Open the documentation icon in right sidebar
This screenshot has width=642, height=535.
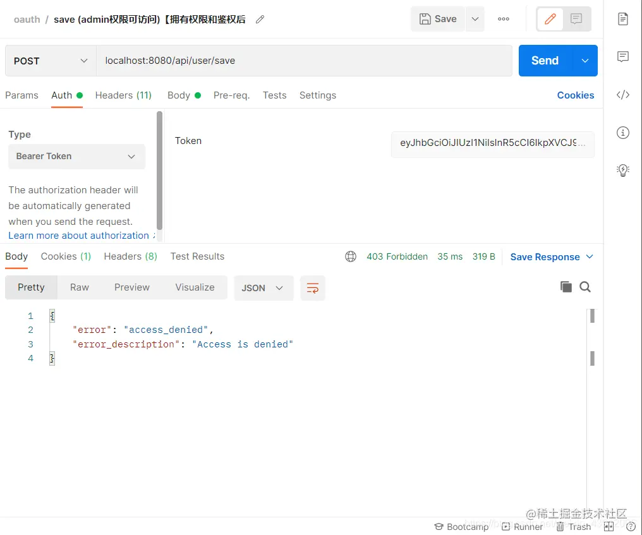[623, 19]
